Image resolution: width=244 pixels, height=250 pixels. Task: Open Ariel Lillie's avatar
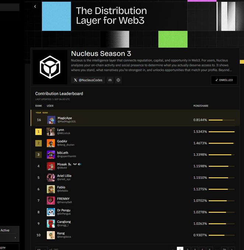click(51, 178)
